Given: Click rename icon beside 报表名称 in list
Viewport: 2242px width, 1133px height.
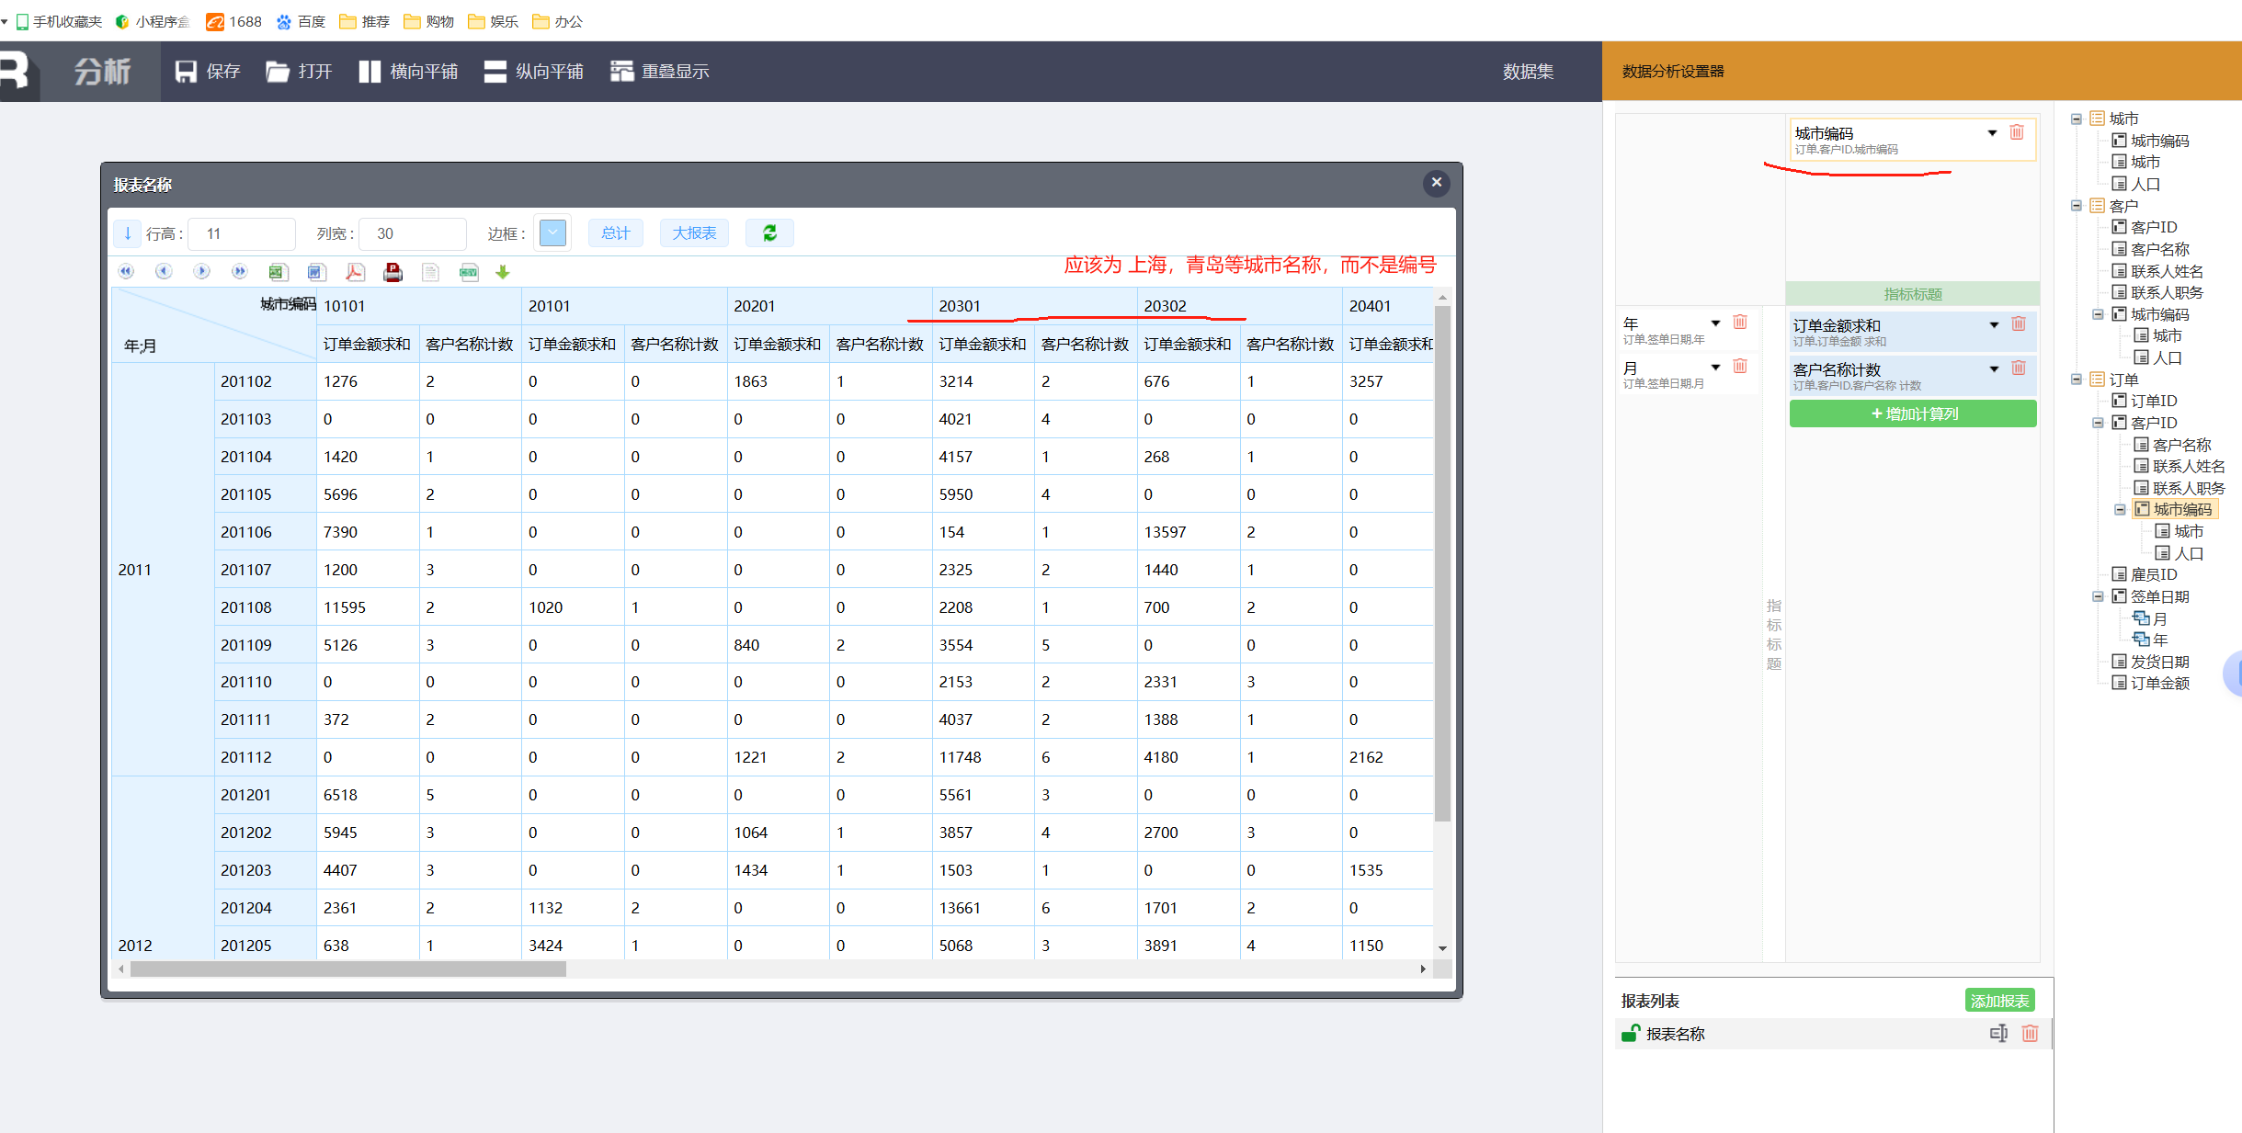Looking at the screenshot, I should tap(1998, 1034).
